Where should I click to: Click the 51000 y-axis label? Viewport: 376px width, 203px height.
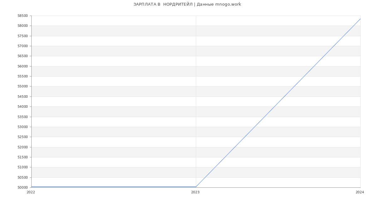(x=23, y=167)
